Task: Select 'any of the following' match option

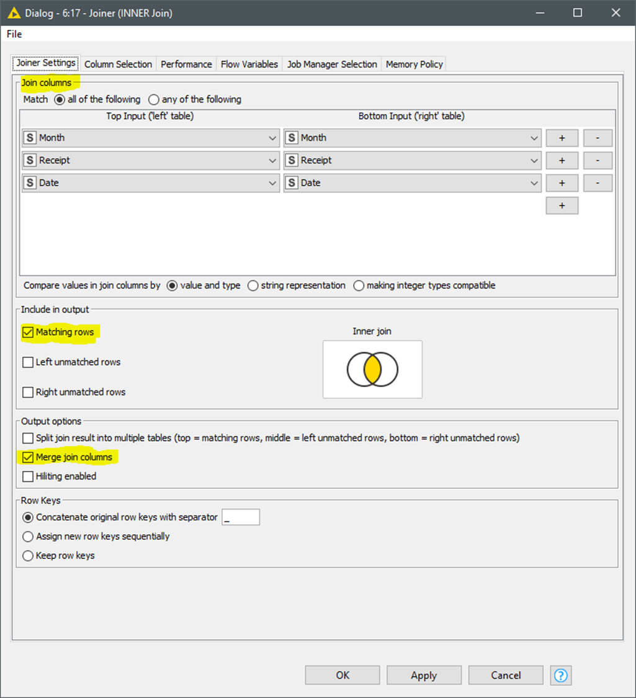Action: click(154, 99)
